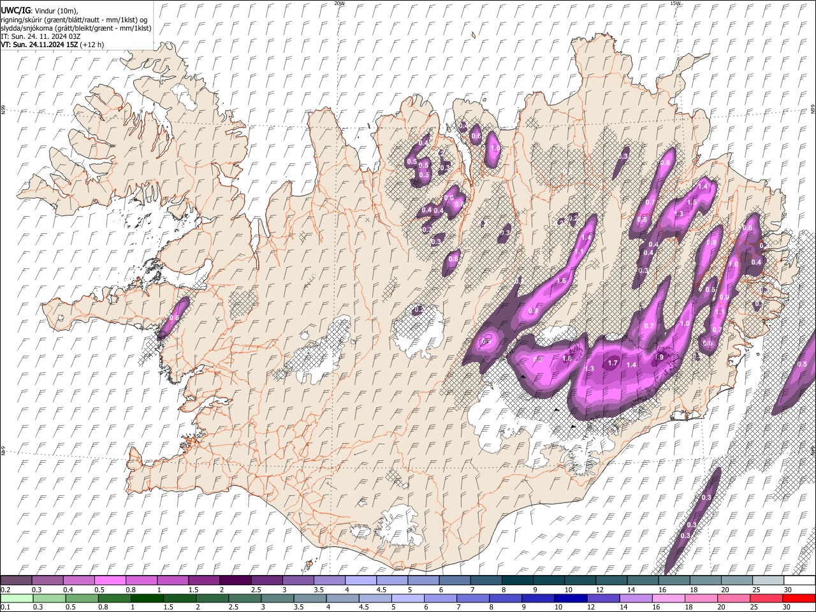Click the "1.9" precipitation value on the map
Screen dimensions: 816x612
(x=659, y=356)
